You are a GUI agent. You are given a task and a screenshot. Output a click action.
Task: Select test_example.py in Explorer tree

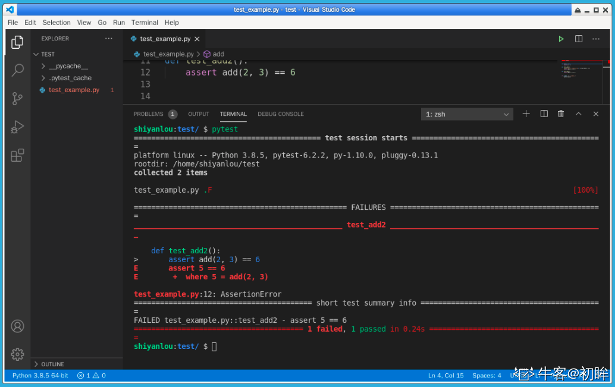[74, 90]
